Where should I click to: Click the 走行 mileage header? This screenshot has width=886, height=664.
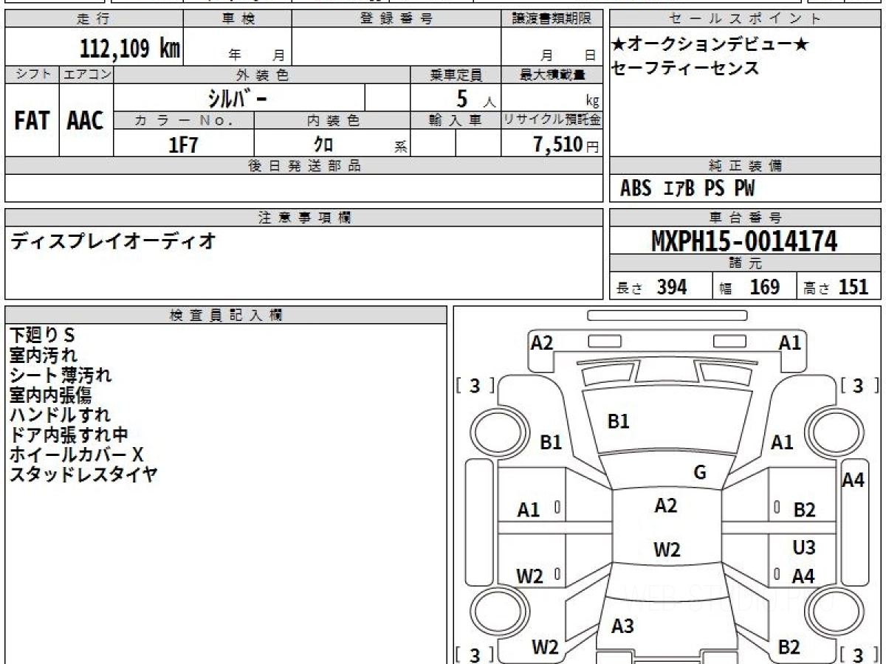click(94, 18)
